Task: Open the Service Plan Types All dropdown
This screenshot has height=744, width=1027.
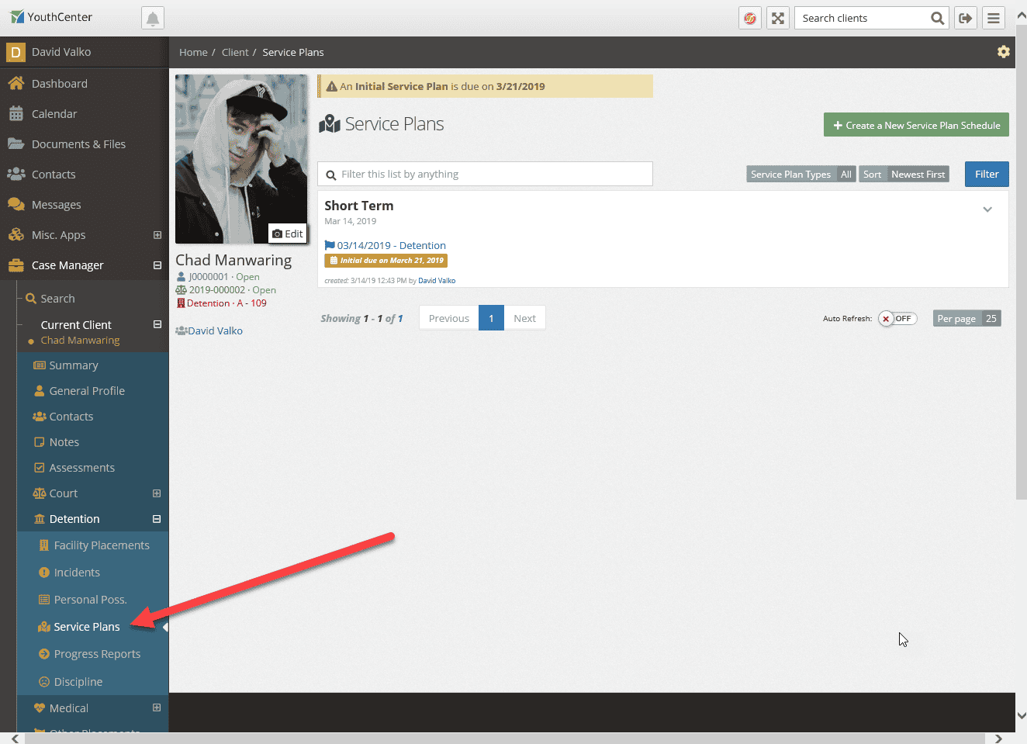Action: click(x=801, y=175)
